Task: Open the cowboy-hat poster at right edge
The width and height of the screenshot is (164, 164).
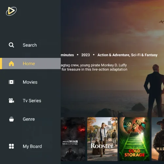Action: click(158, 139)
